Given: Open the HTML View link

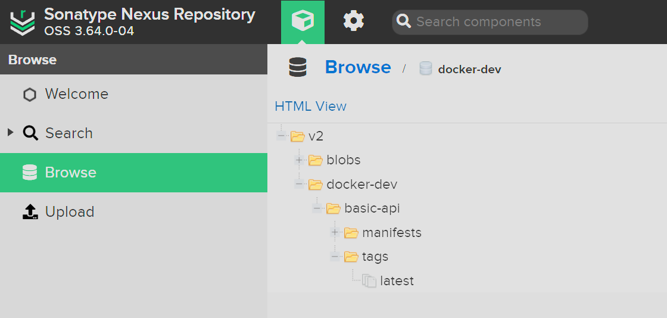Looking at the screenshot, I should (310, 106).
